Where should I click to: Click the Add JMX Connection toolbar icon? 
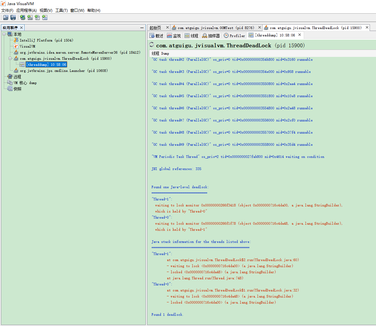30,18
